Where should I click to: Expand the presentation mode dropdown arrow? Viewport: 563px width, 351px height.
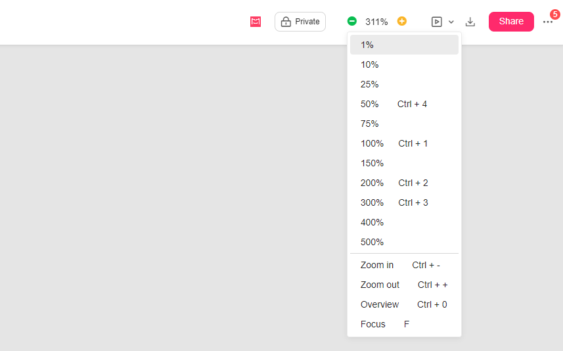(451, 22)
